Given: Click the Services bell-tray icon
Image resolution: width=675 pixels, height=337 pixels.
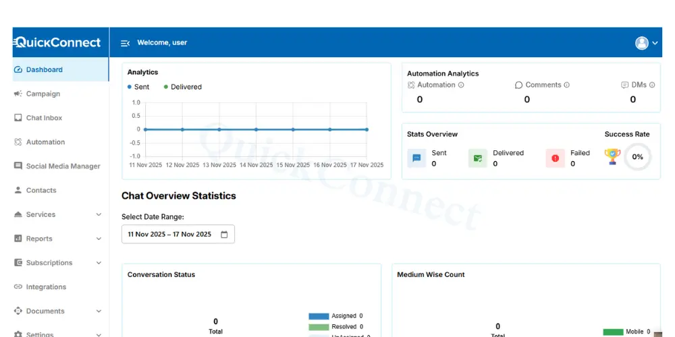Looking at the screenshot, I should coord(18,214).
